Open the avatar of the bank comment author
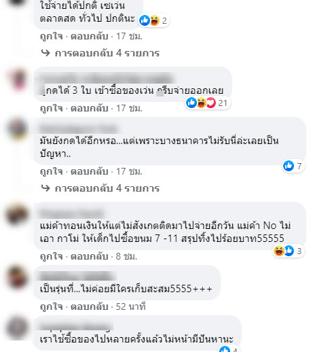This screenshot has width=330, height=352. [18, 129]
